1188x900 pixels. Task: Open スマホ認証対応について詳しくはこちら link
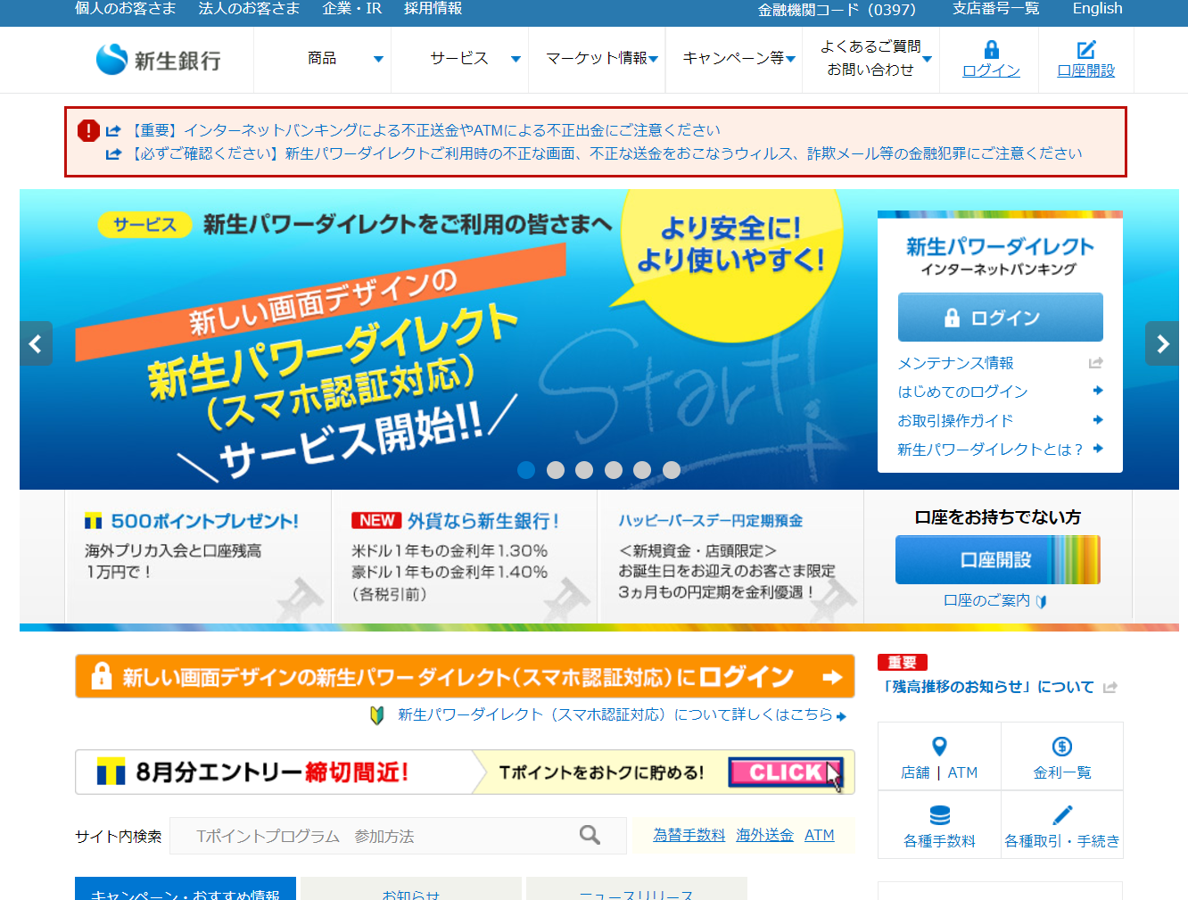point(615,715)
